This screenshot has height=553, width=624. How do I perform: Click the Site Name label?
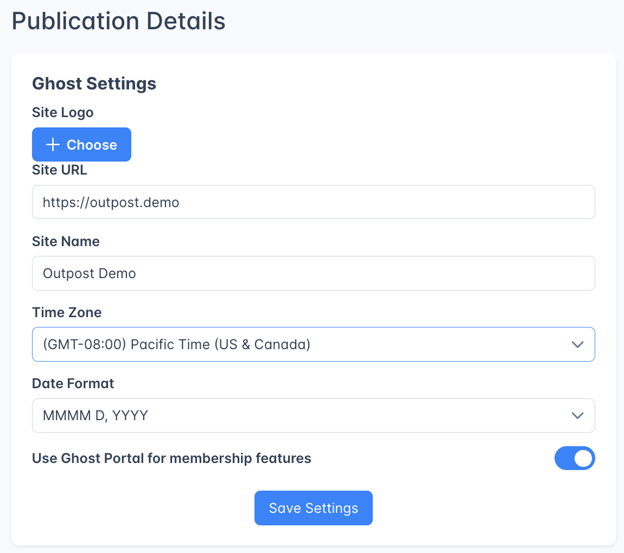(x=66, y=241)
